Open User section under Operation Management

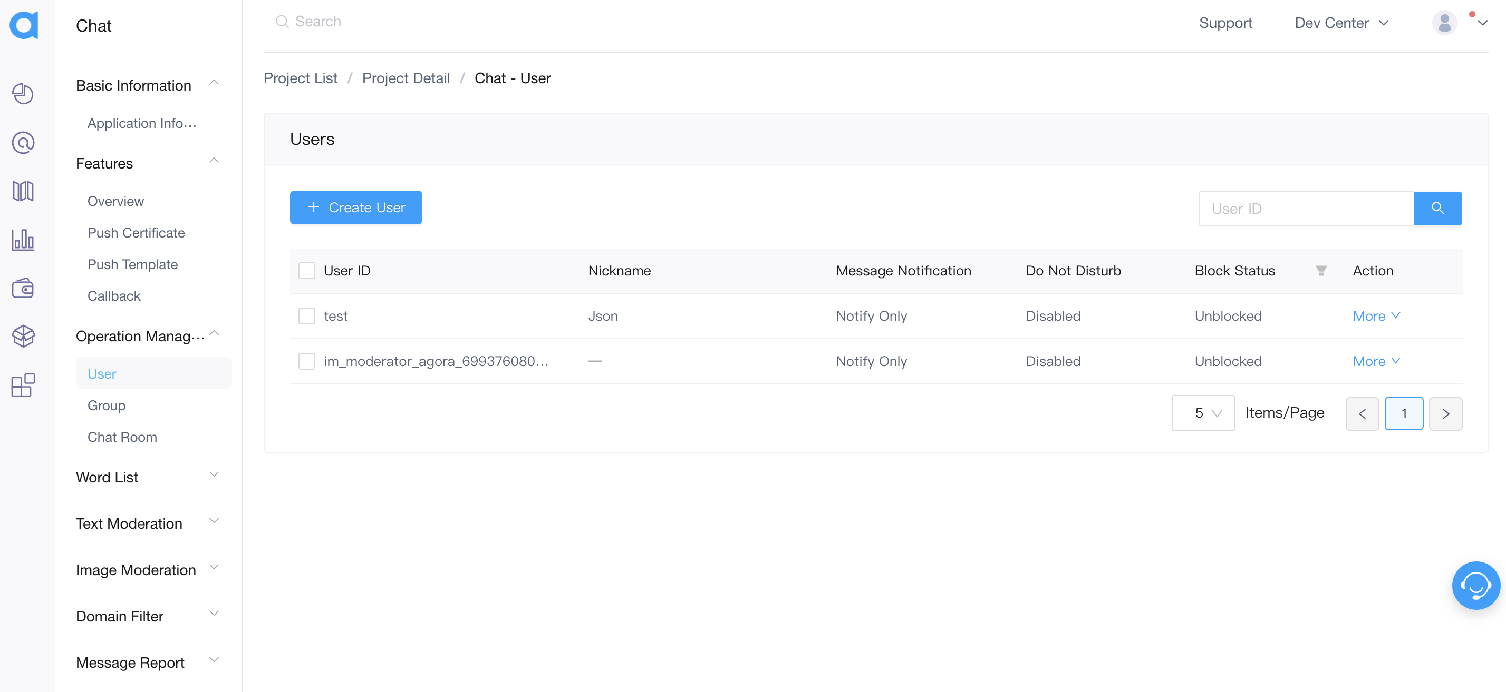pos(102,373)
